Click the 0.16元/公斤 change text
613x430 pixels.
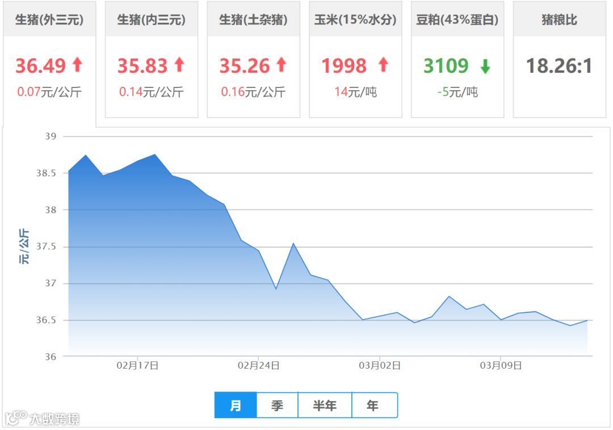click(x=253, y=92)
